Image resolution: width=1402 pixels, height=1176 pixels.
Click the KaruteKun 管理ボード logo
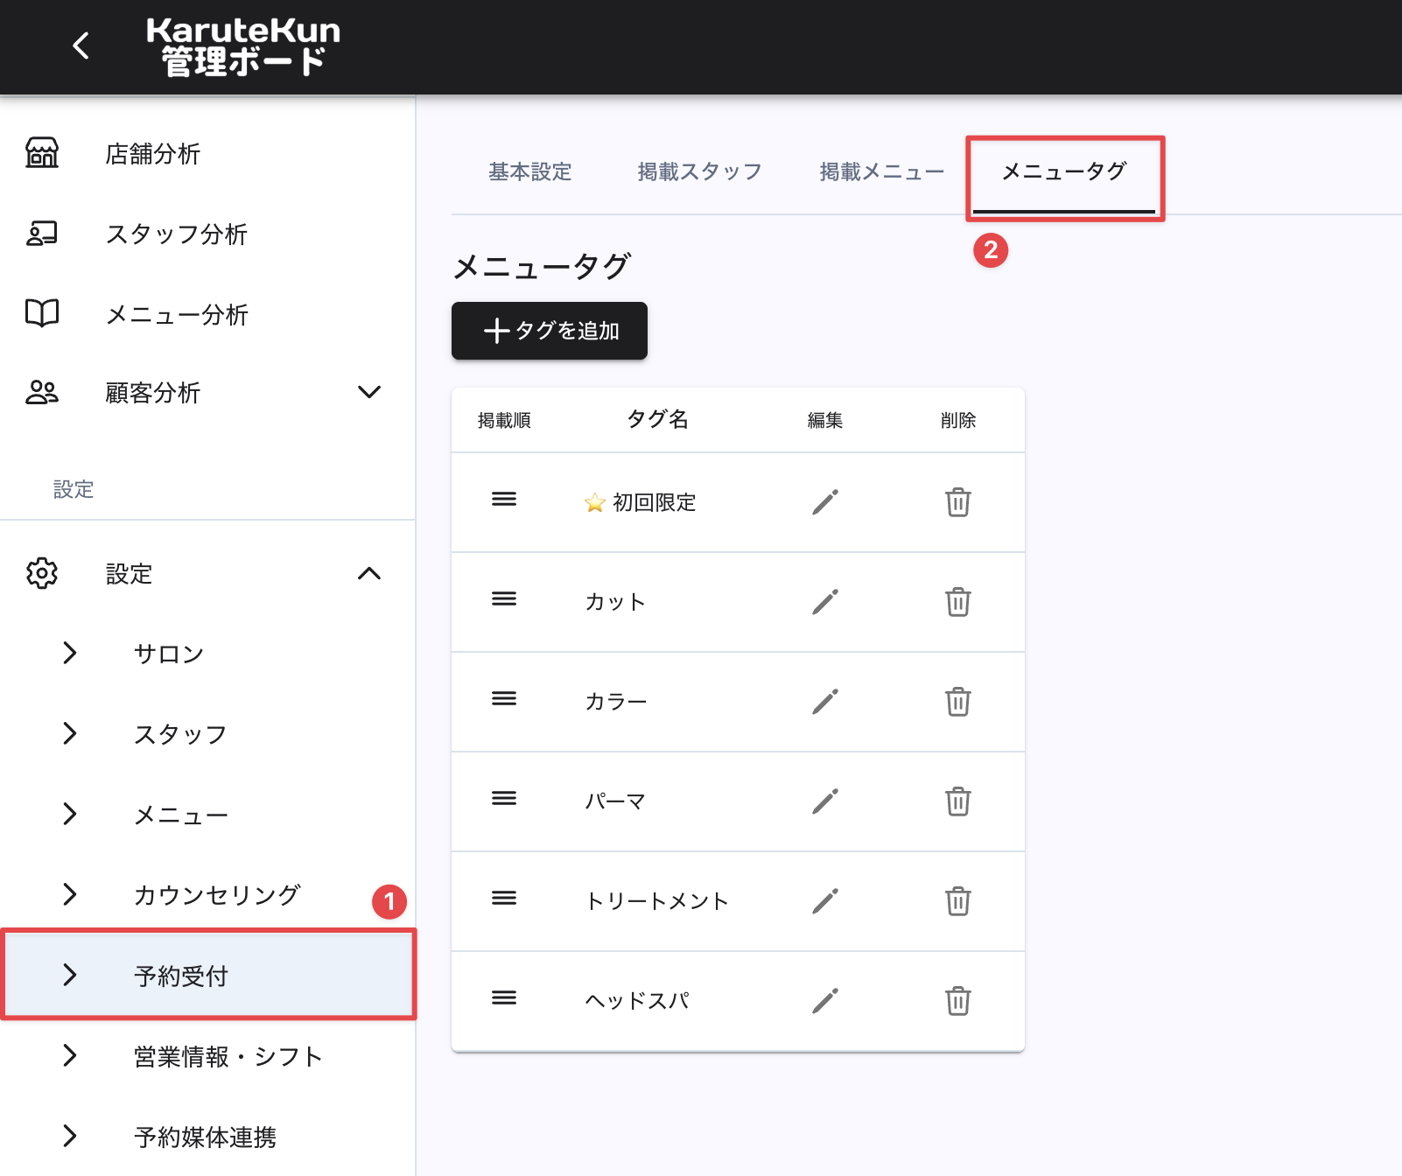pyautogui.click(x=243, y=46)
